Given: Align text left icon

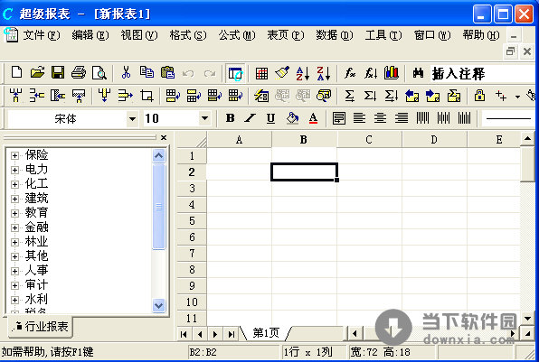Looking at the screenshot, I should coord(359,118).
